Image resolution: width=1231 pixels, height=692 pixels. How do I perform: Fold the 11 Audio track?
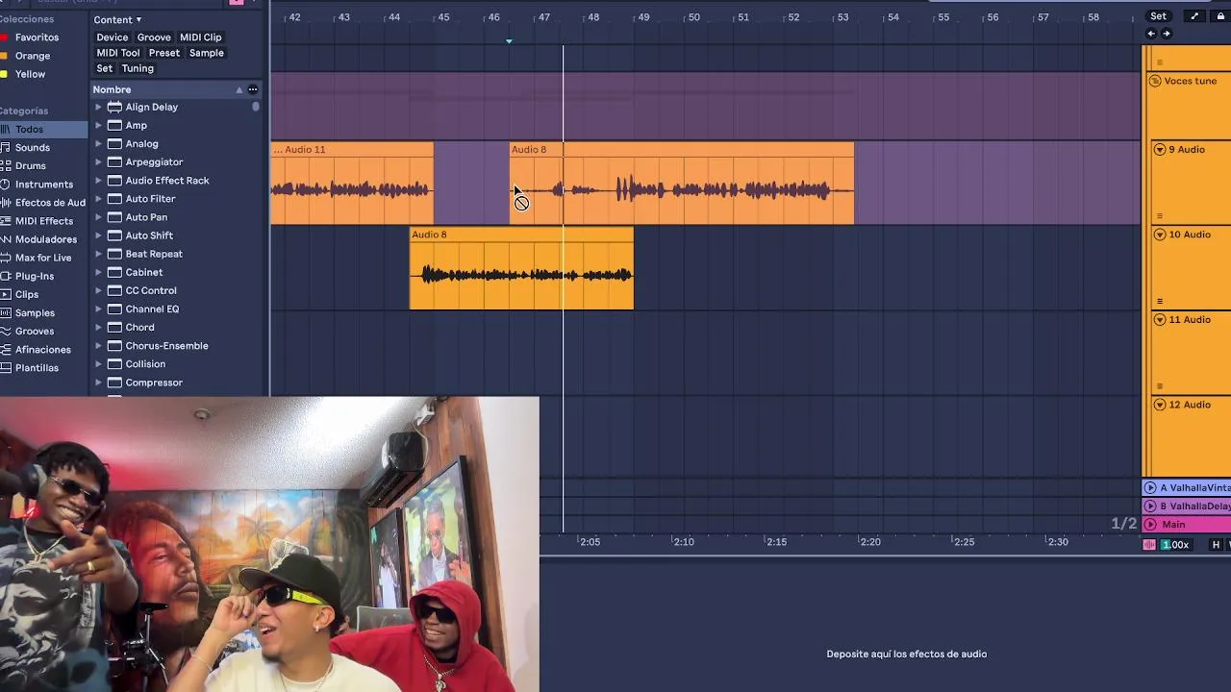[x=1159, y=319]
